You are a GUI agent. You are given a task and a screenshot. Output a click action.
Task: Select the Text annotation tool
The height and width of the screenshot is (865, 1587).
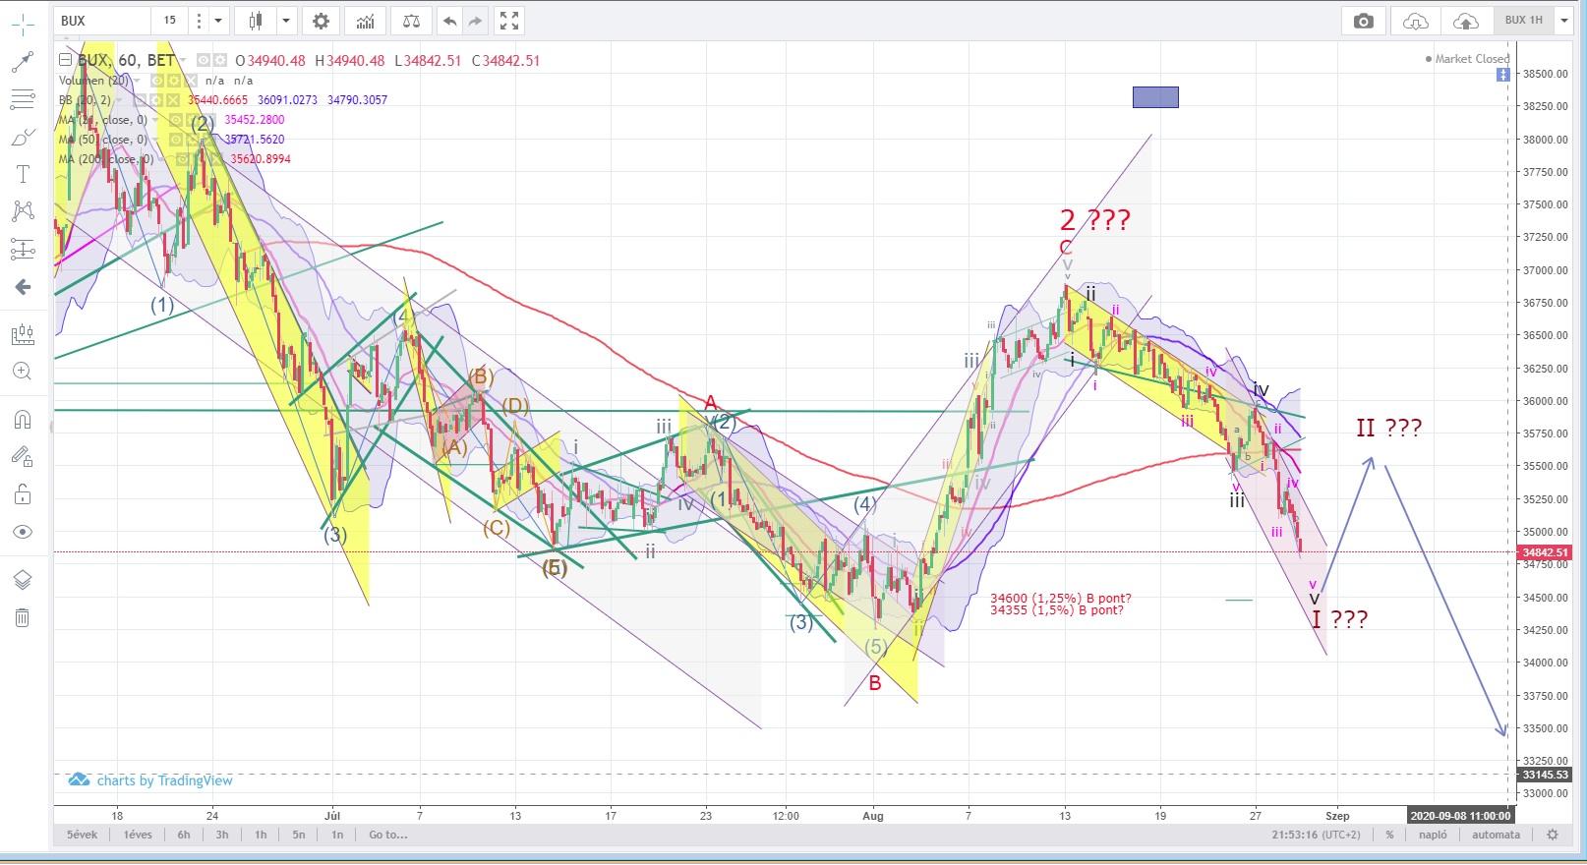(x=23, y=174)
